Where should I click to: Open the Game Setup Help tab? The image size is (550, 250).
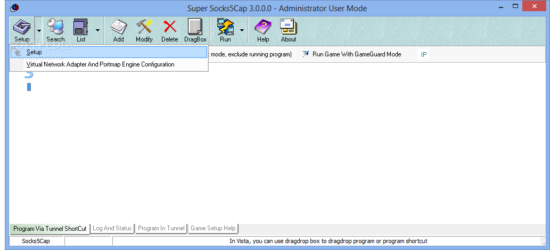214,228
